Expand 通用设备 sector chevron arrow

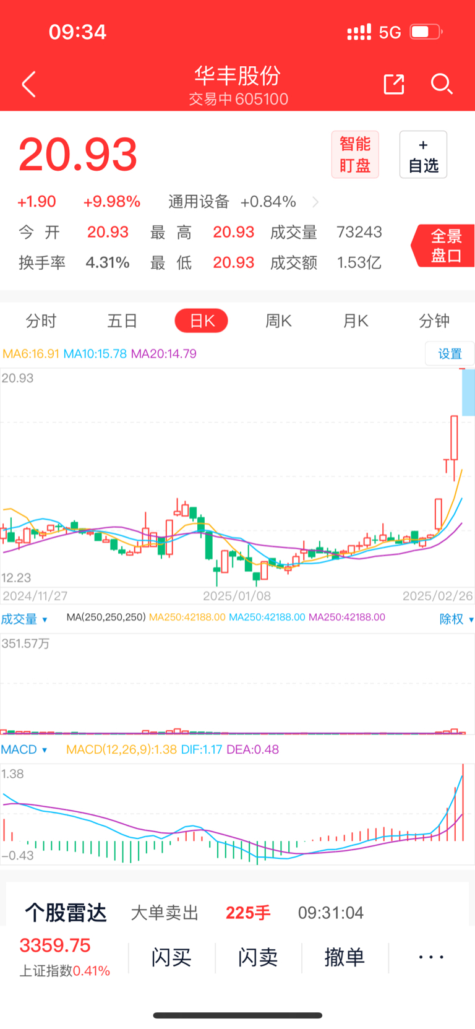pos(316,202)
